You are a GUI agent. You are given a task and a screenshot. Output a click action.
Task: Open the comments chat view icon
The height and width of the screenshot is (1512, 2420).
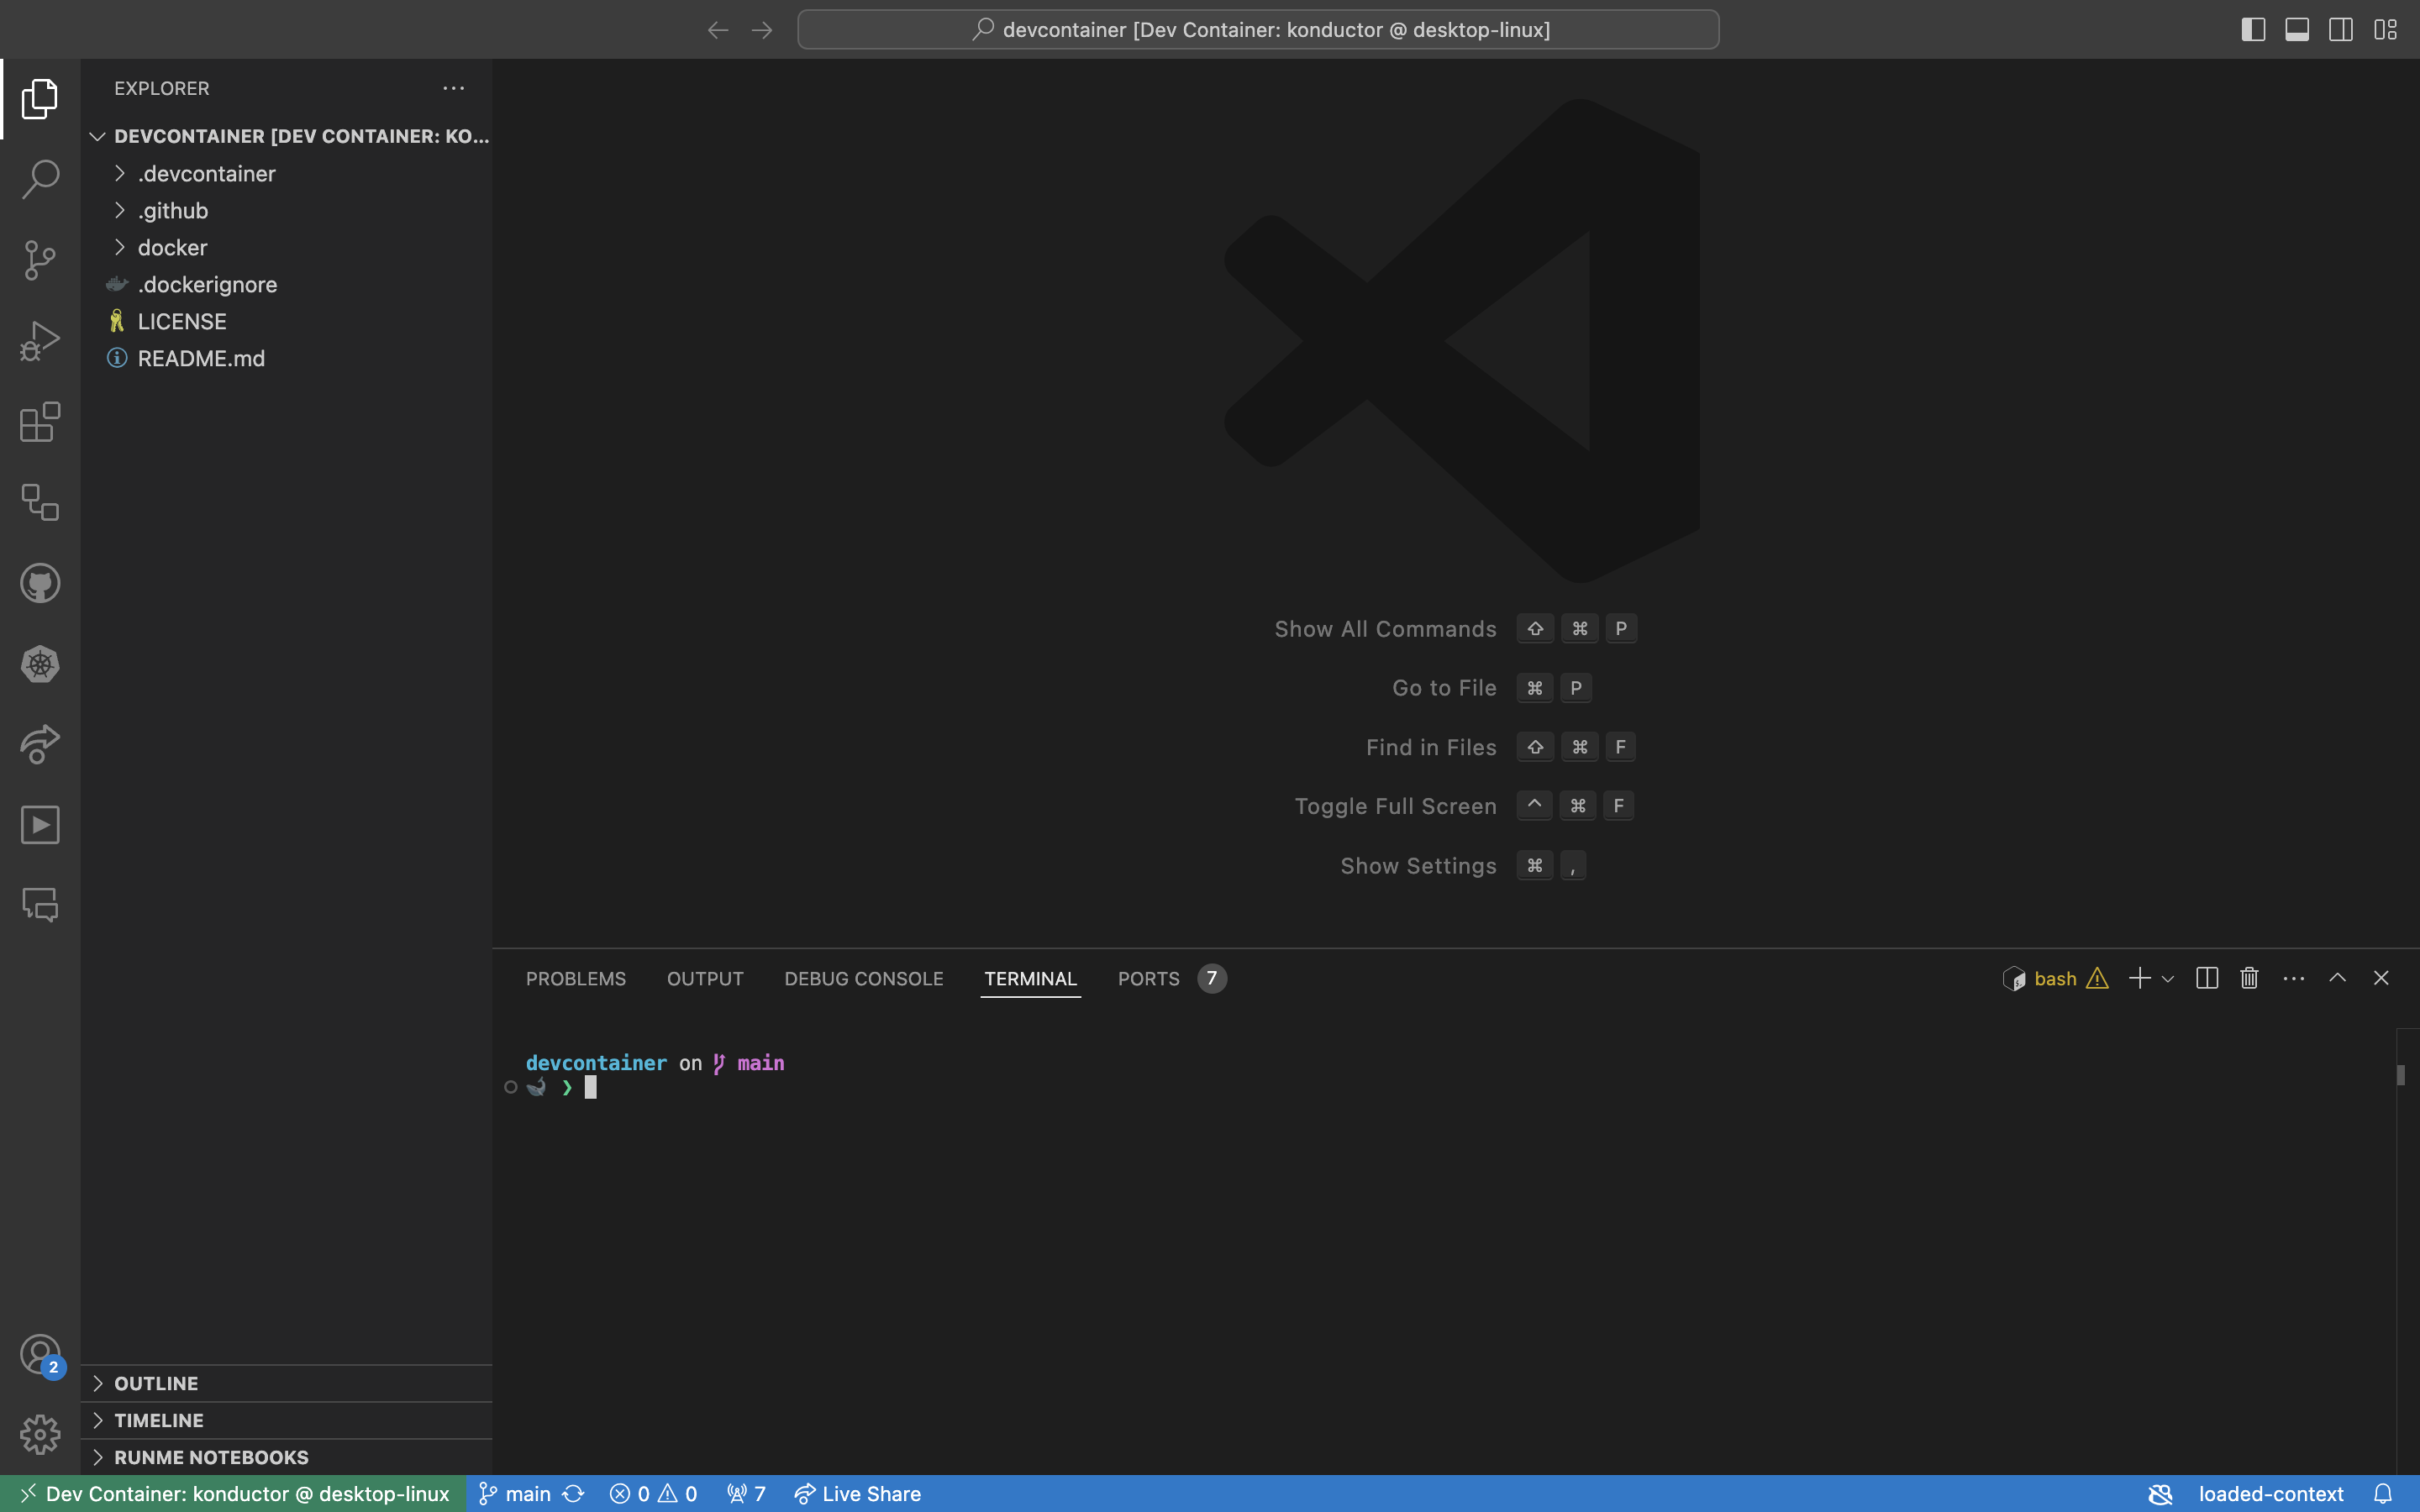40,906
